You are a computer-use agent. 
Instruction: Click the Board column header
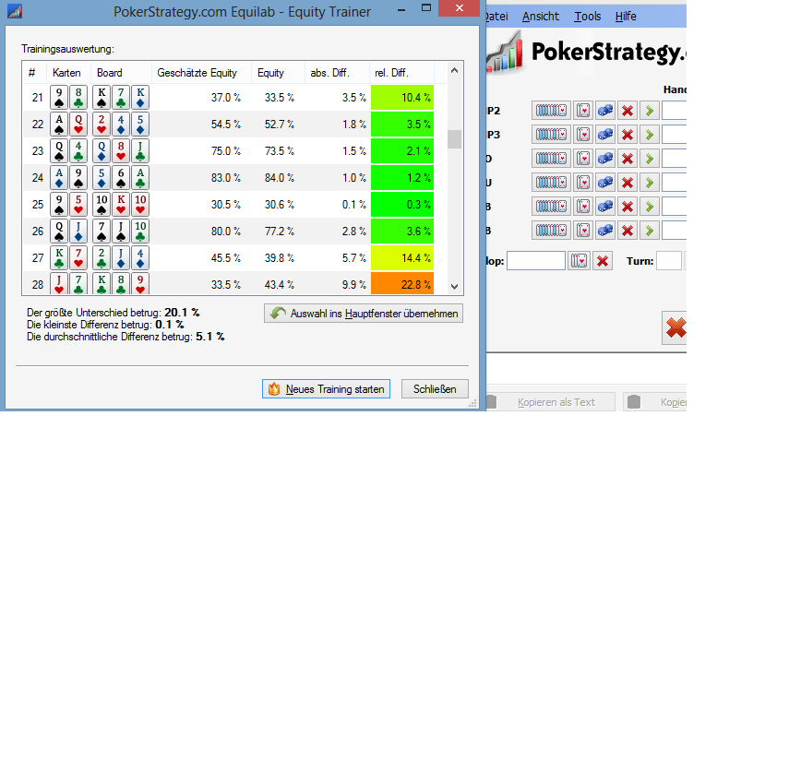(121, 73)
